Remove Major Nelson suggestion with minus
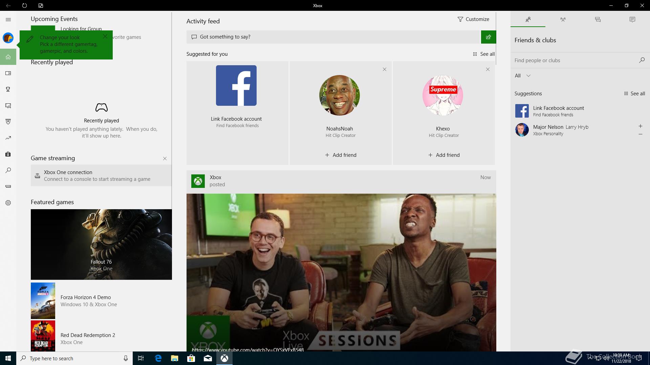 (640, 134)
